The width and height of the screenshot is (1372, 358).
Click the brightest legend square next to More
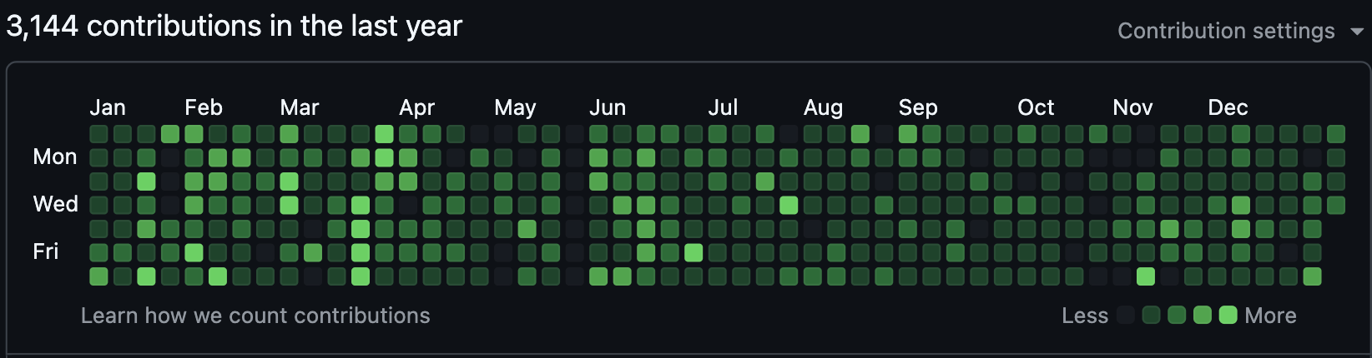1228,315
